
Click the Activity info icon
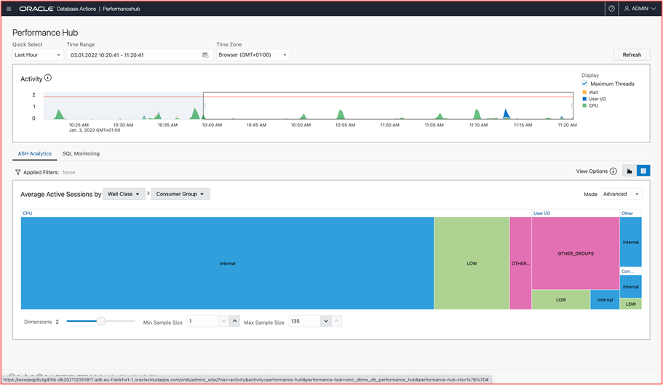pyautogui.click(x=48, y=78)
